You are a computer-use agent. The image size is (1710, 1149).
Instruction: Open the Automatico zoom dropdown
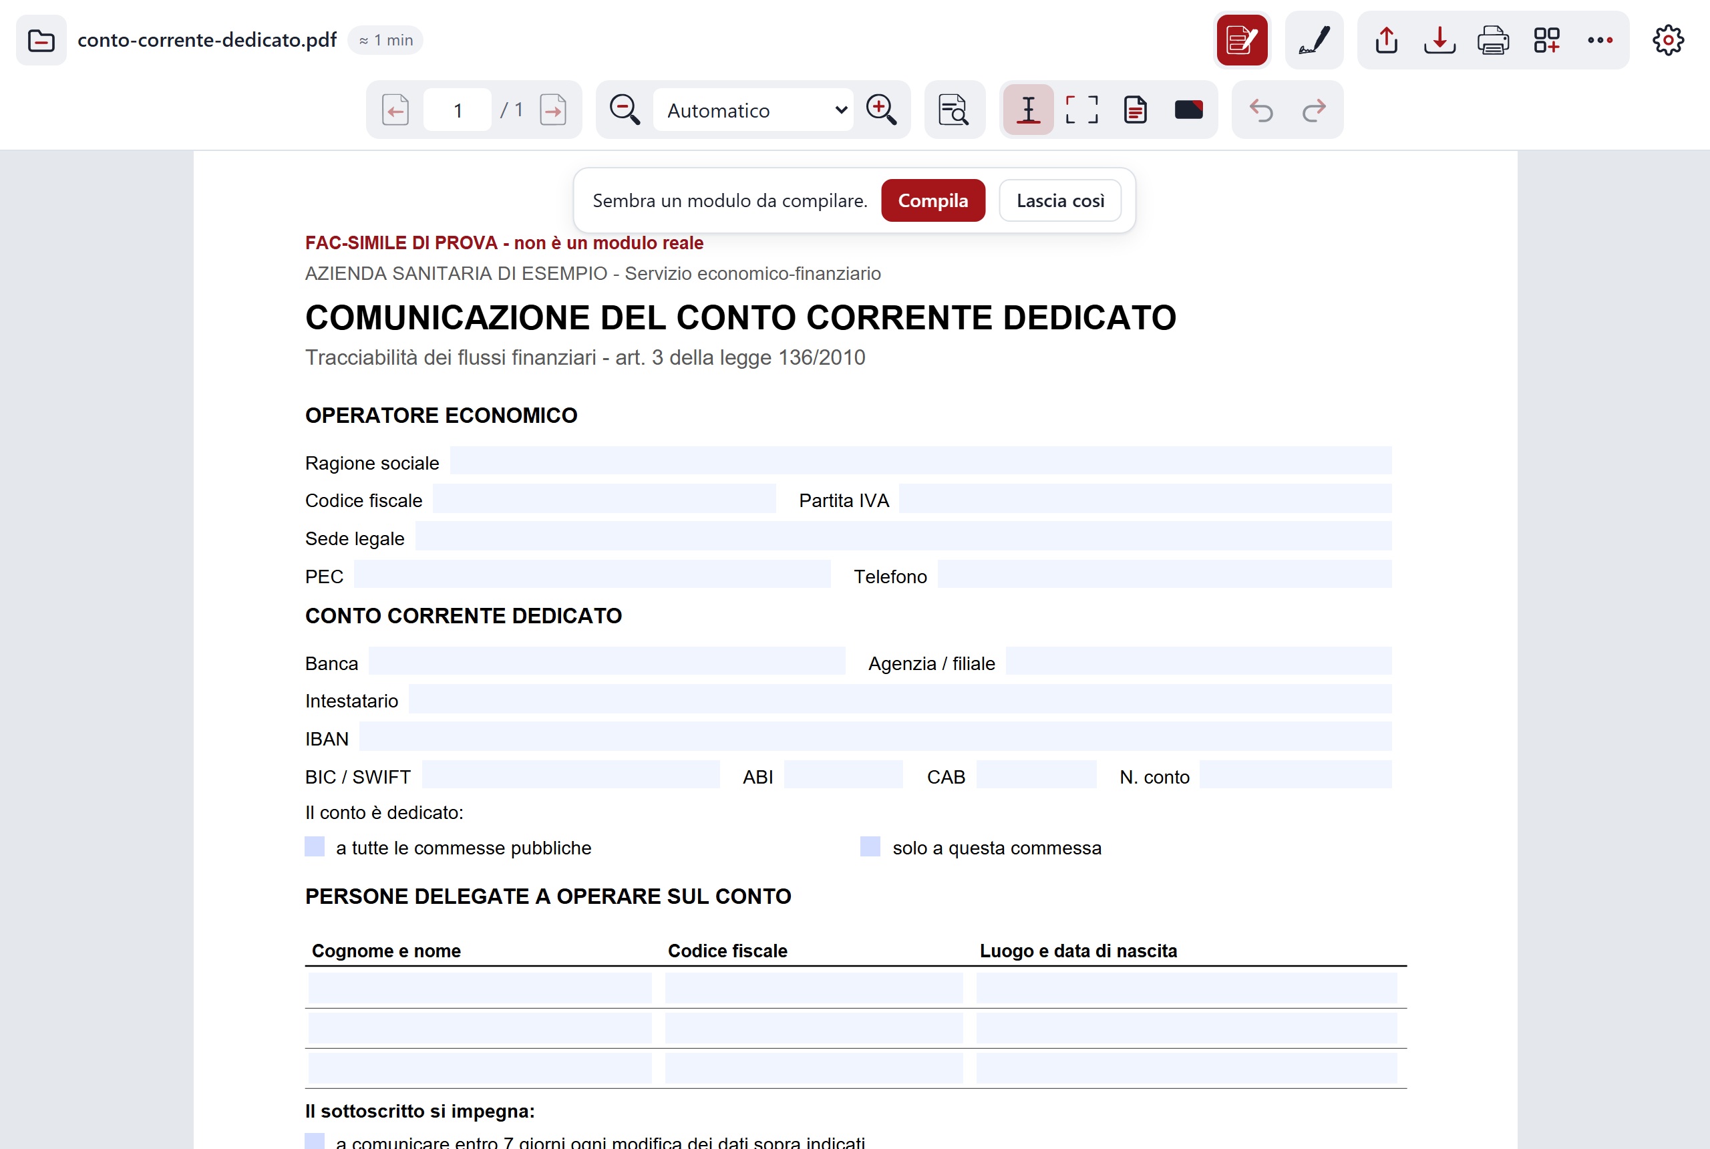(753, 110)
